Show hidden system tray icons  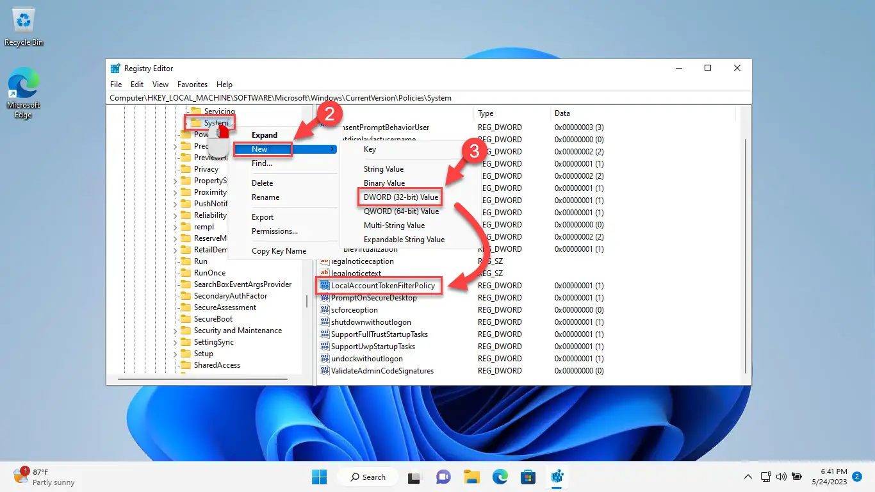pos(748,477)
